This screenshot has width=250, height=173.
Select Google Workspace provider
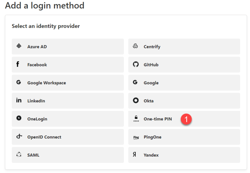point(68,83)
